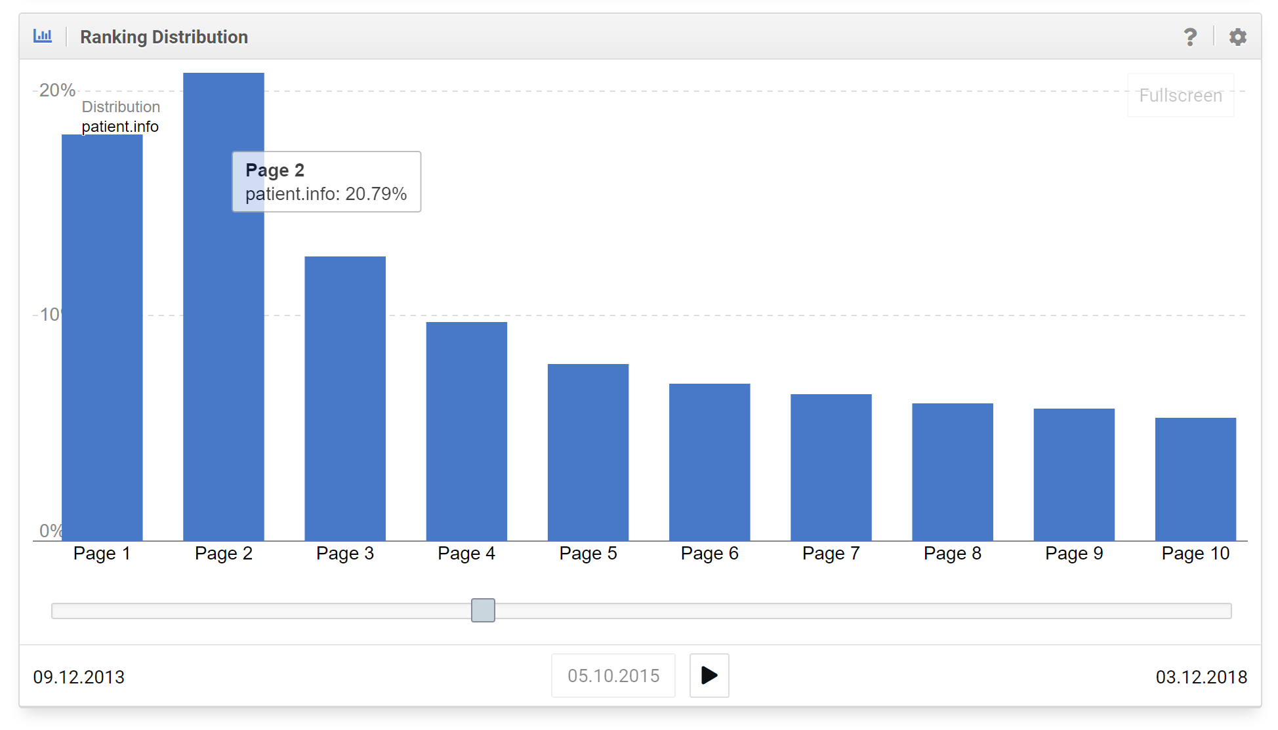The height and width of the screenshot is (730, 1278).
Task: Click the Page 3 axis label
Action: (x=345, y=554)
